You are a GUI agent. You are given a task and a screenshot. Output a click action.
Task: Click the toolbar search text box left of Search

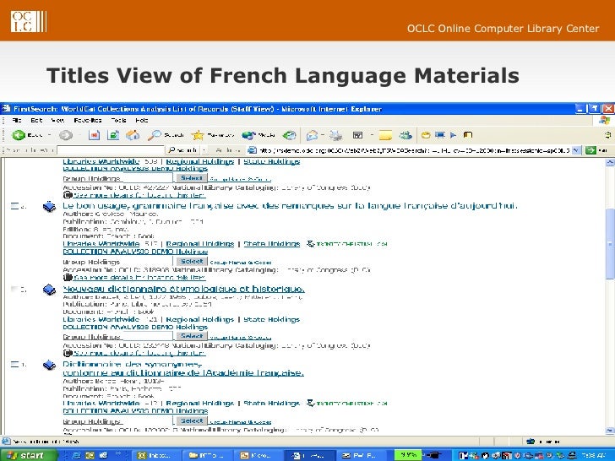click(111, 150)
